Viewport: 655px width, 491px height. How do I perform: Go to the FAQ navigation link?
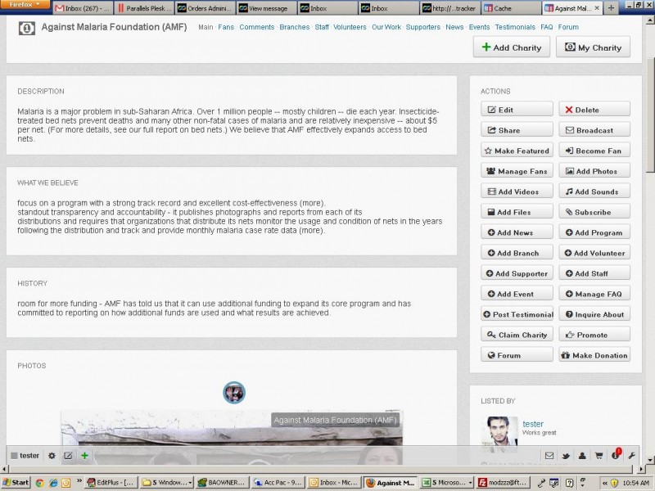[x=546, y=27]
